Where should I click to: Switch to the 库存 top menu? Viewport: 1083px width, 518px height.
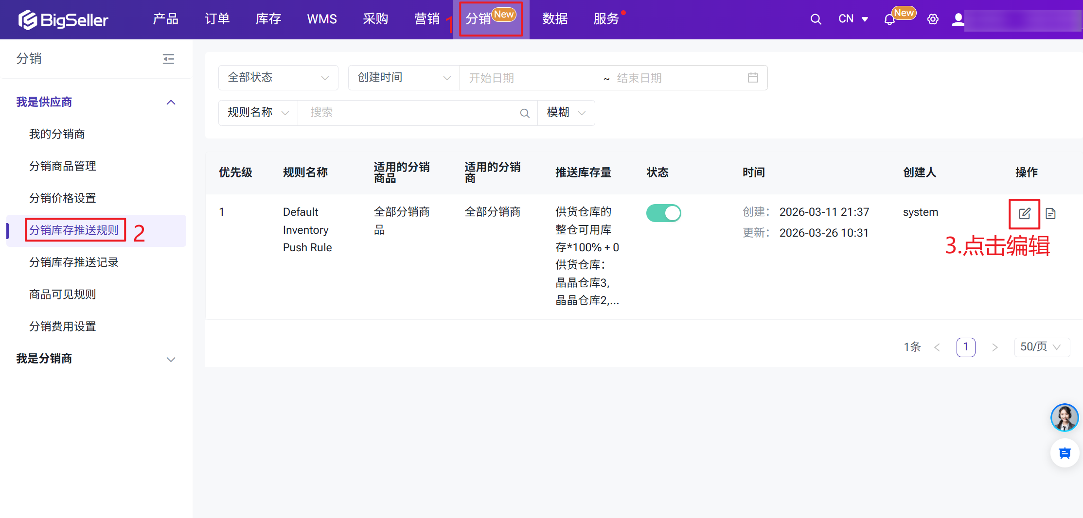[x=268, y=19]
